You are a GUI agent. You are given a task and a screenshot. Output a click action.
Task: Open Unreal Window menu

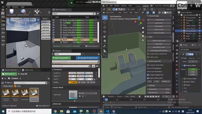[x=15, y=7]
